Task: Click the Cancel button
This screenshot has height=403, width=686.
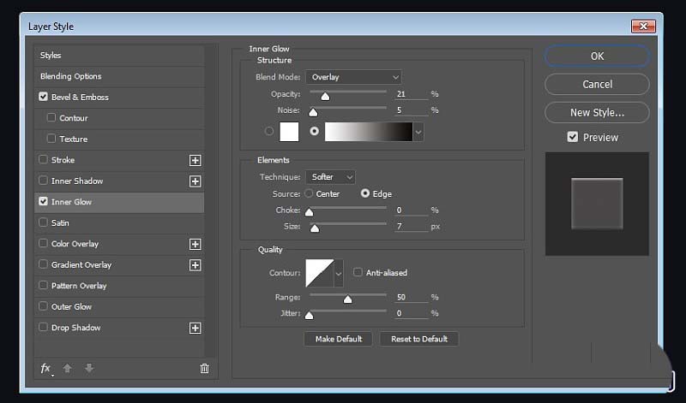Action: [597, 84]
